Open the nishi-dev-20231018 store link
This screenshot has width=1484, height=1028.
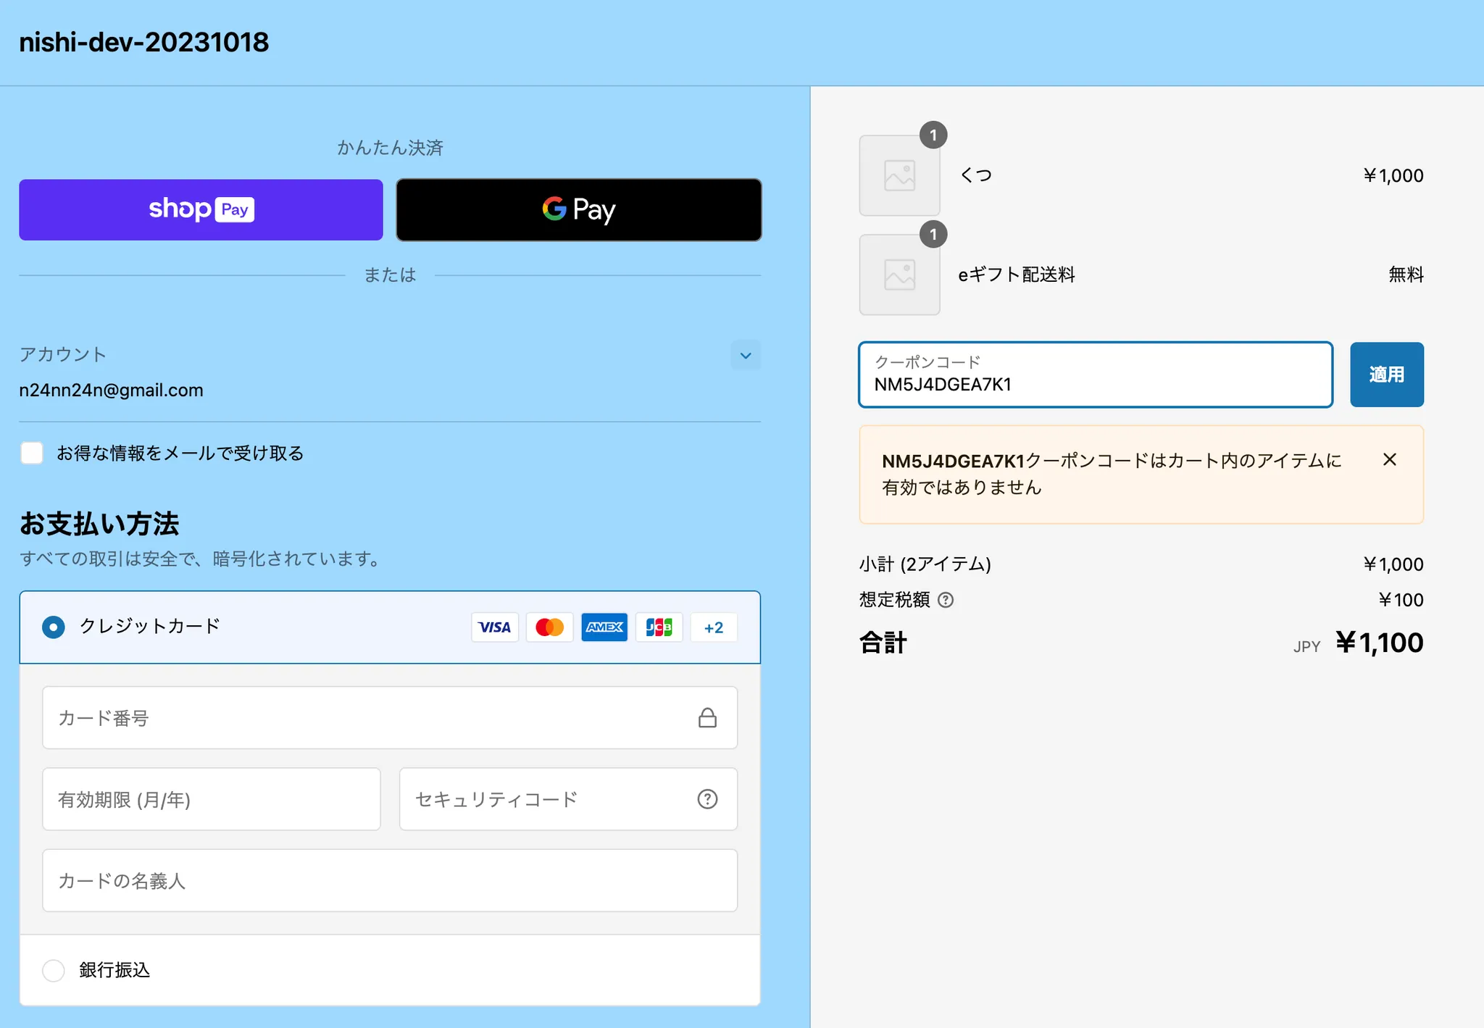point(143,42)
